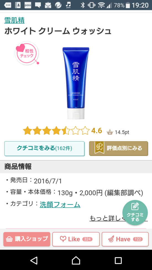The width and height of the screenshot is (152, 270).
Task: Open 評価点別にみる gold button
Action: pyautogui.click(x=119, y=148)
